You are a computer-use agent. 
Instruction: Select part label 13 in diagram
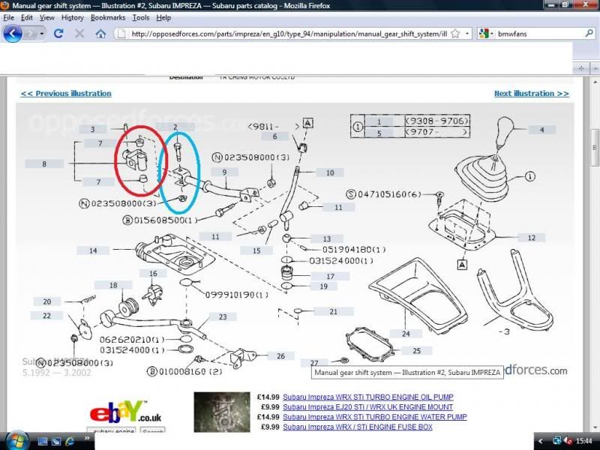tap(327, 238)
